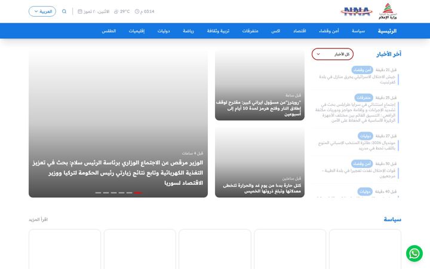Image resolution: width=430 pixels, height=269 pixels.
Task: Click the 03:14 time text
Action: [x=149, y=11]
